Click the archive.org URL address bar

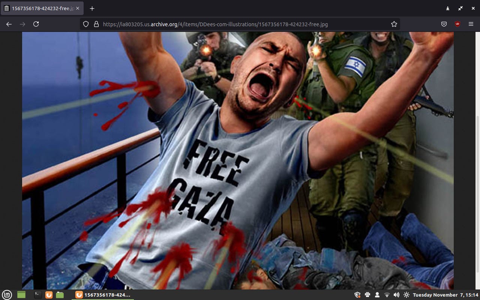pyautogui.click(x=240, y=24)
